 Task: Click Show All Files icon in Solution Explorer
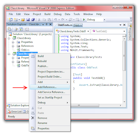pos(16,29)
